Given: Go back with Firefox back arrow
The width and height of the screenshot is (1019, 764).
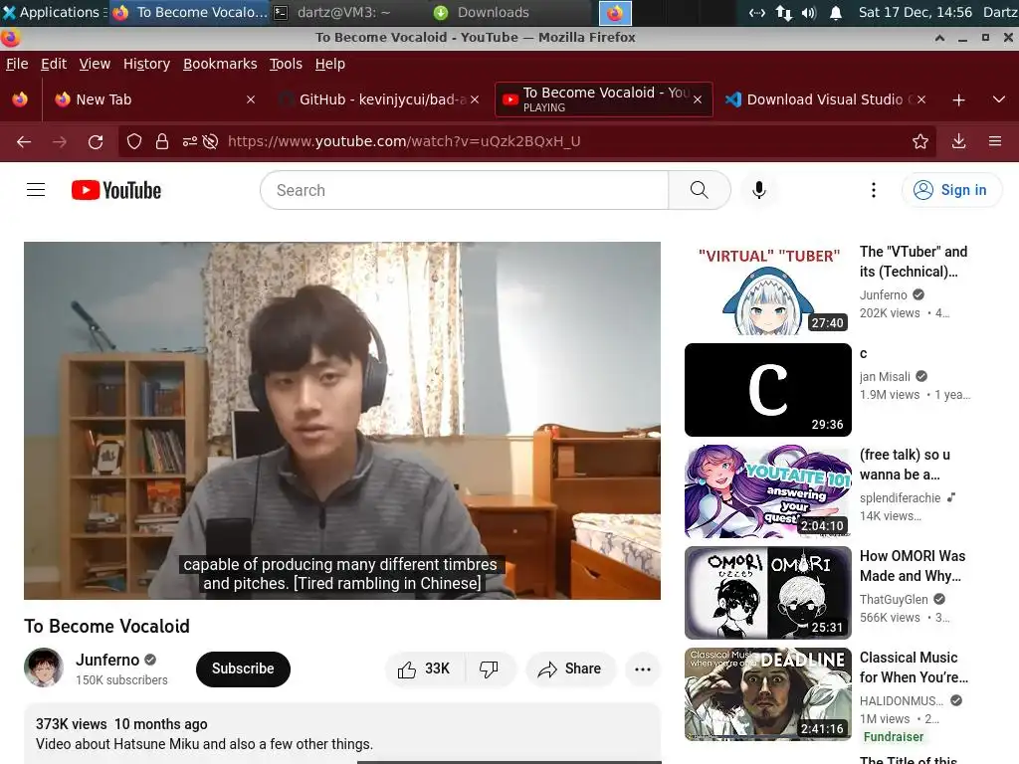Looking at the screenshot, I should (24, 141).
